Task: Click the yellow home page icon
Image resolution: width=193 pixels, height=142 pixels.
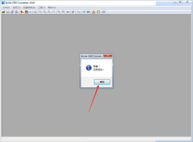Action: pyautogui.click(x=98, y=12)
